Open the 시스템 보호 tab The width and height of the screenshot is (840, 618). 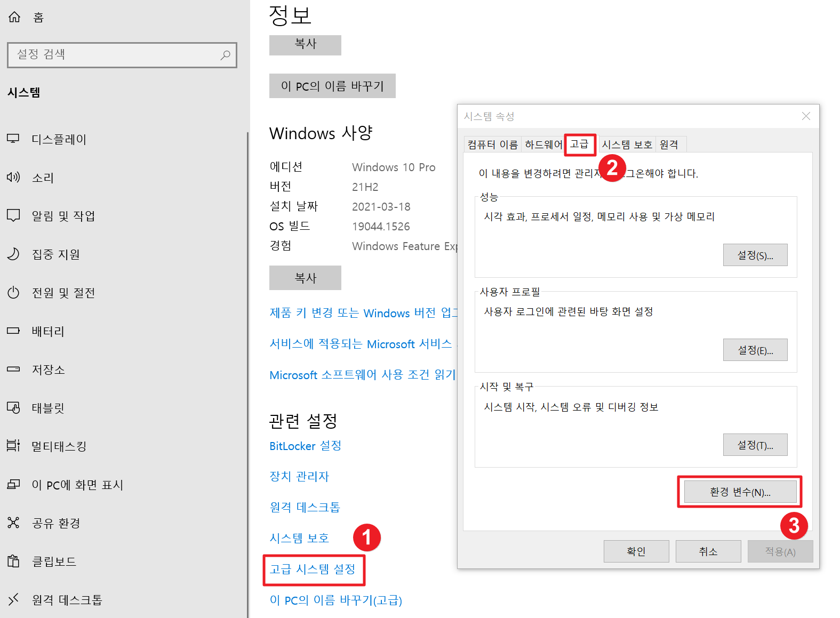(627, 145)
